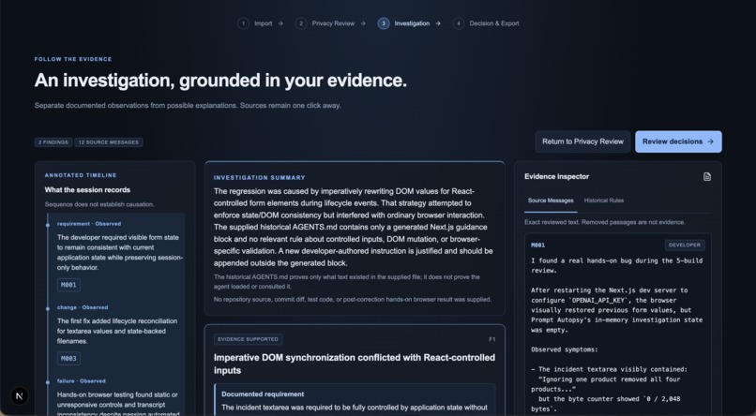The height and width of the screenshot is (416, 756).
Task: Click the 2 FINDINGS badge
Action: (53, 142)
